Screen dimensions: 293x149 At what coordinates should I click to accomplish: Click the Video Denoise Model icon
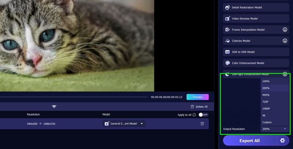point(227,18)
